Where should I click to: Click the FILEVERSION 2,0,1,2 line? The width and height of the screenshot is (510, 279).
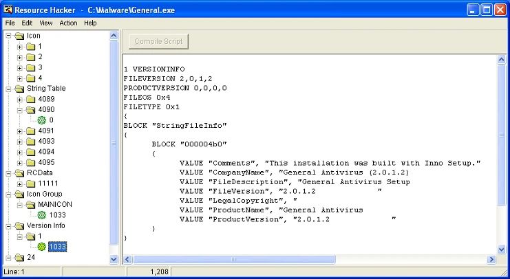coord(168,78)
